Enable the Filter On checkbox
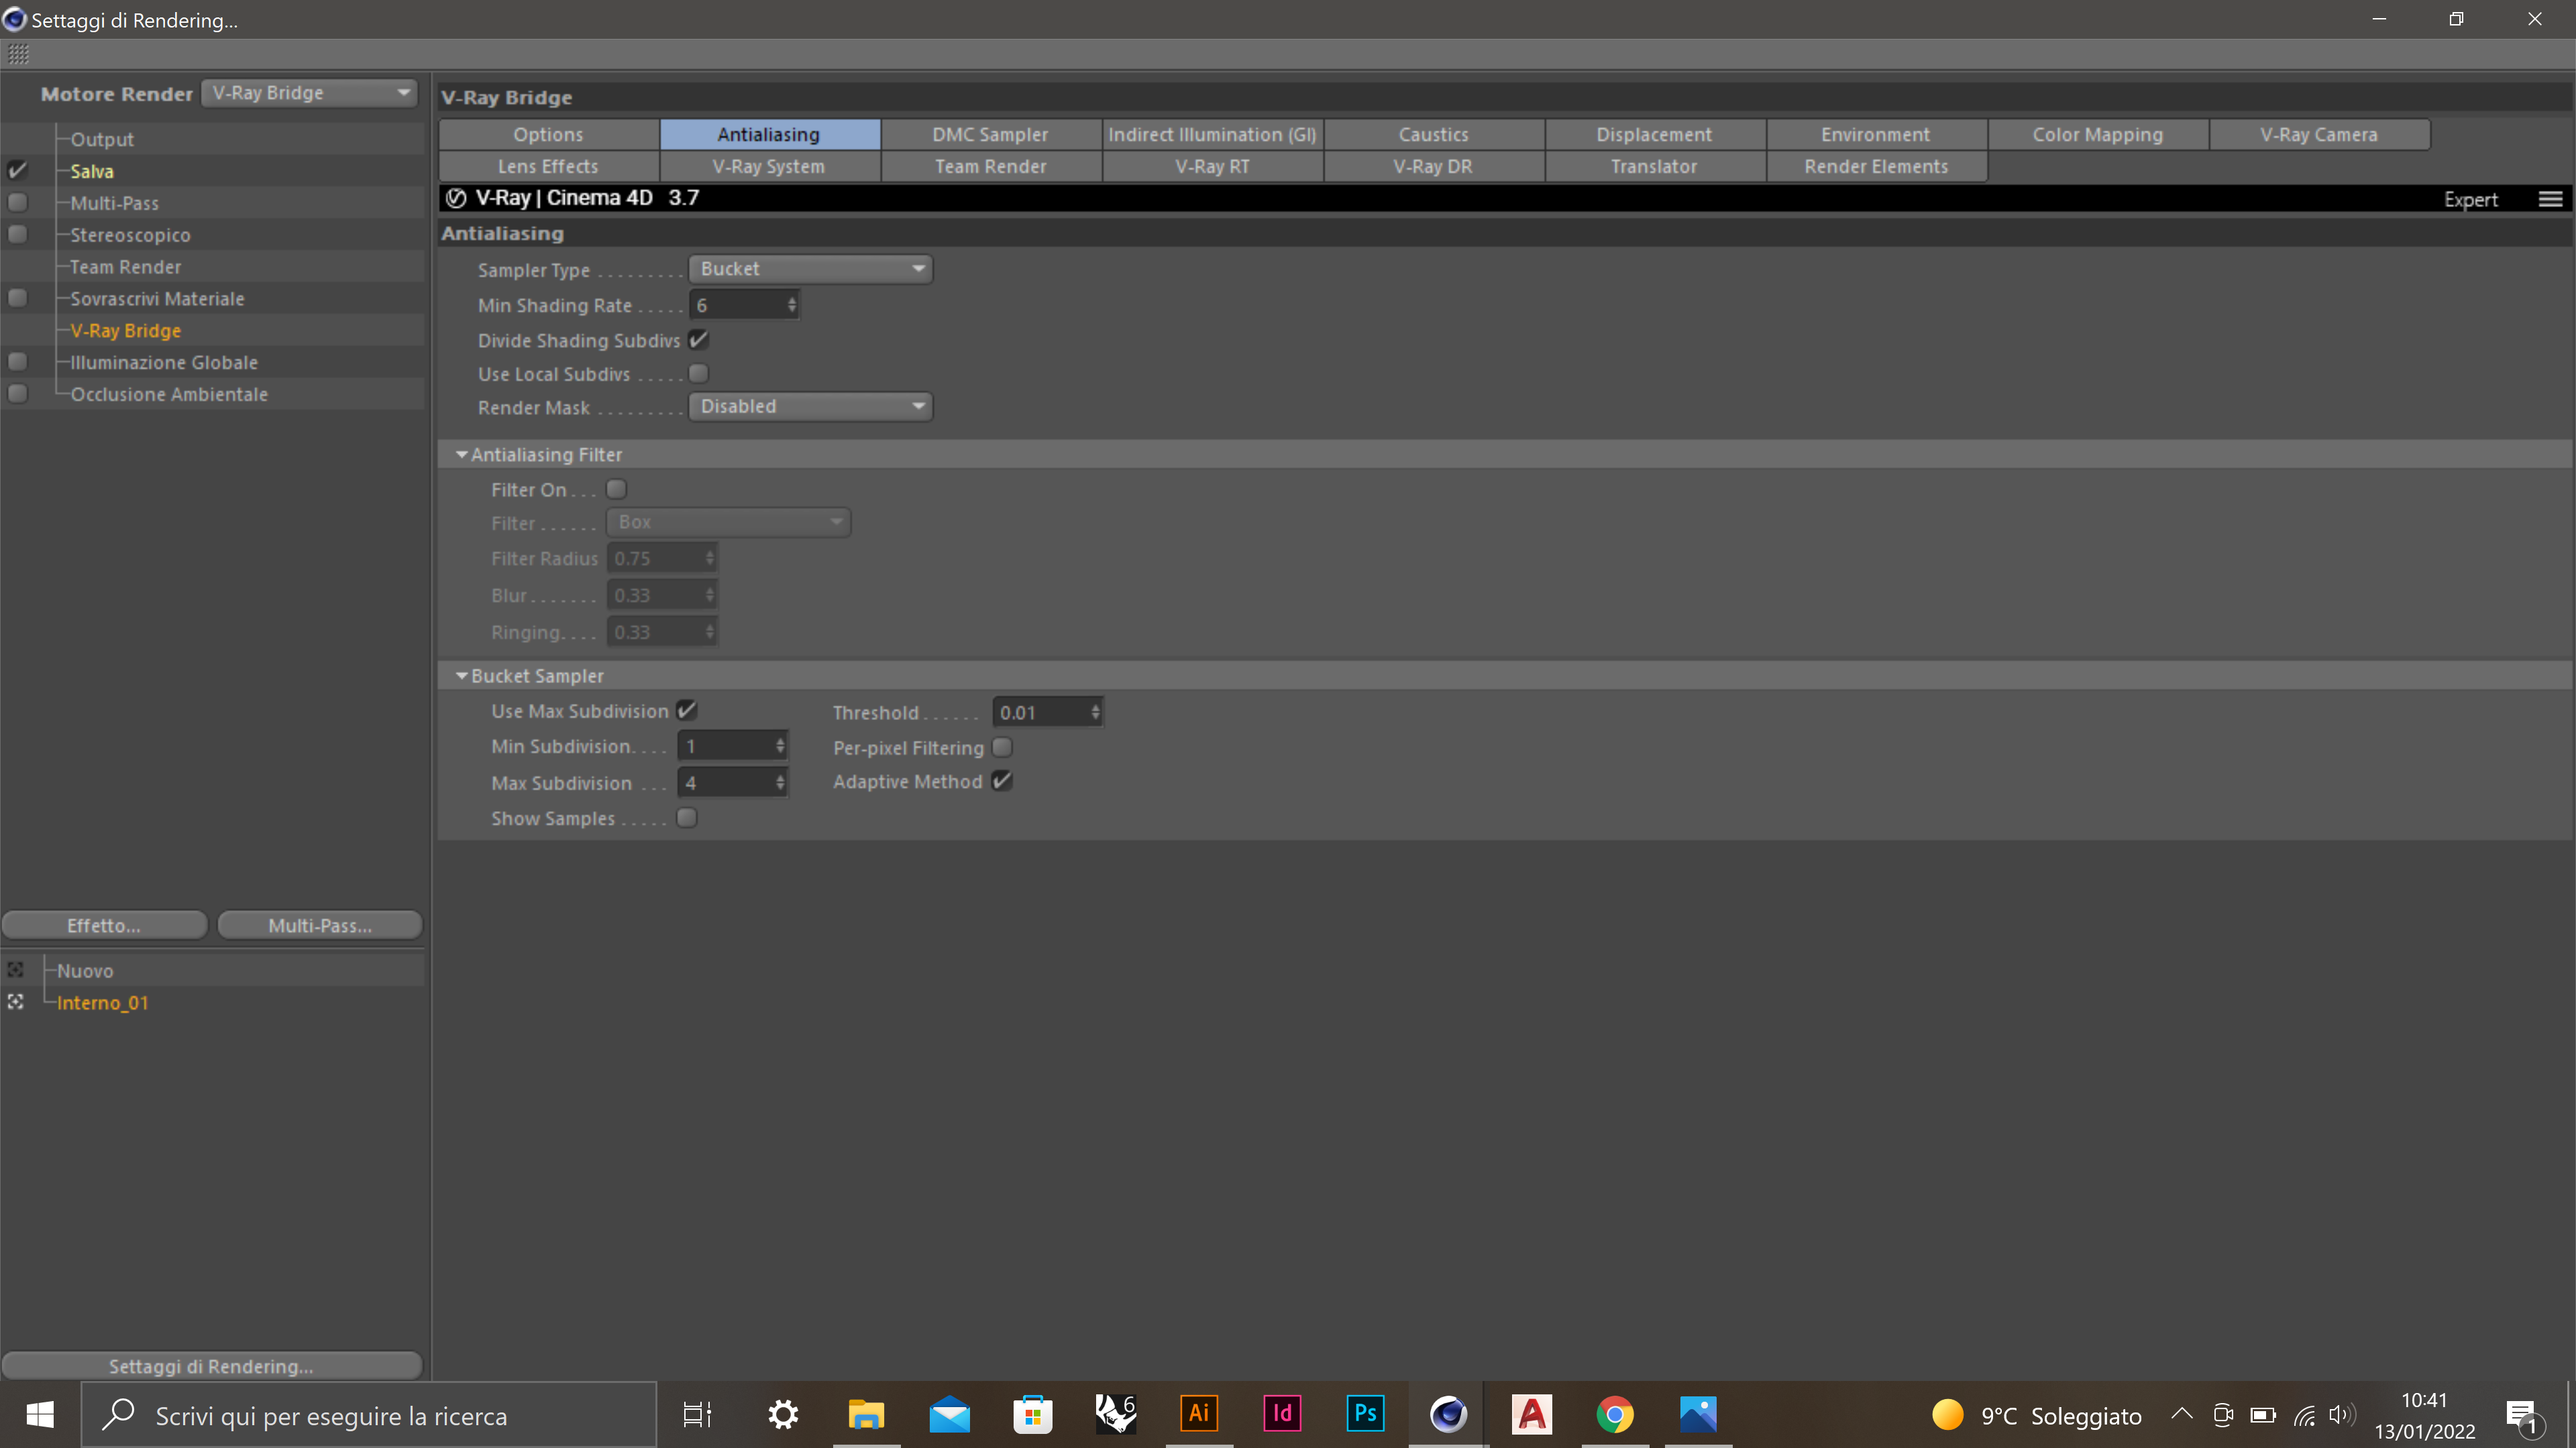 (x=616, y=489)
